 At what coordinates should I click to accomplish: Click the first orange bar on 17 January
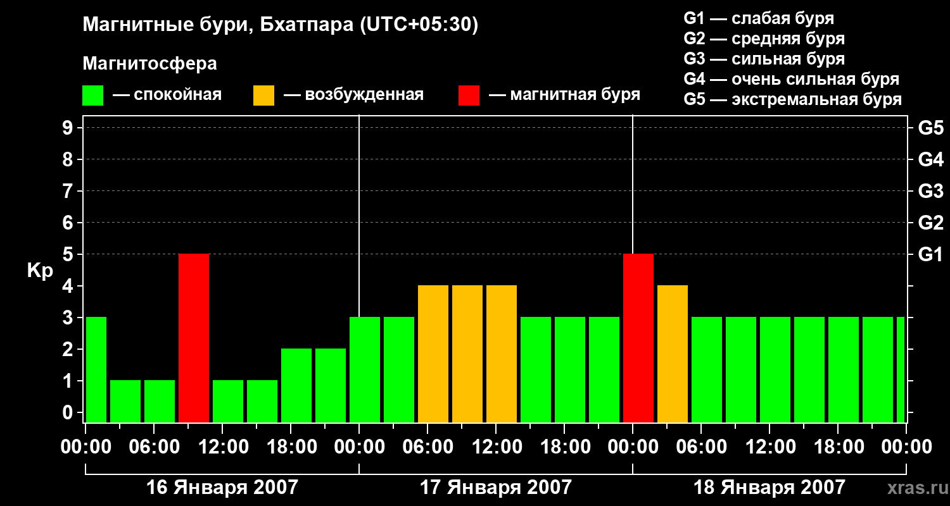[x=433, y=354]
